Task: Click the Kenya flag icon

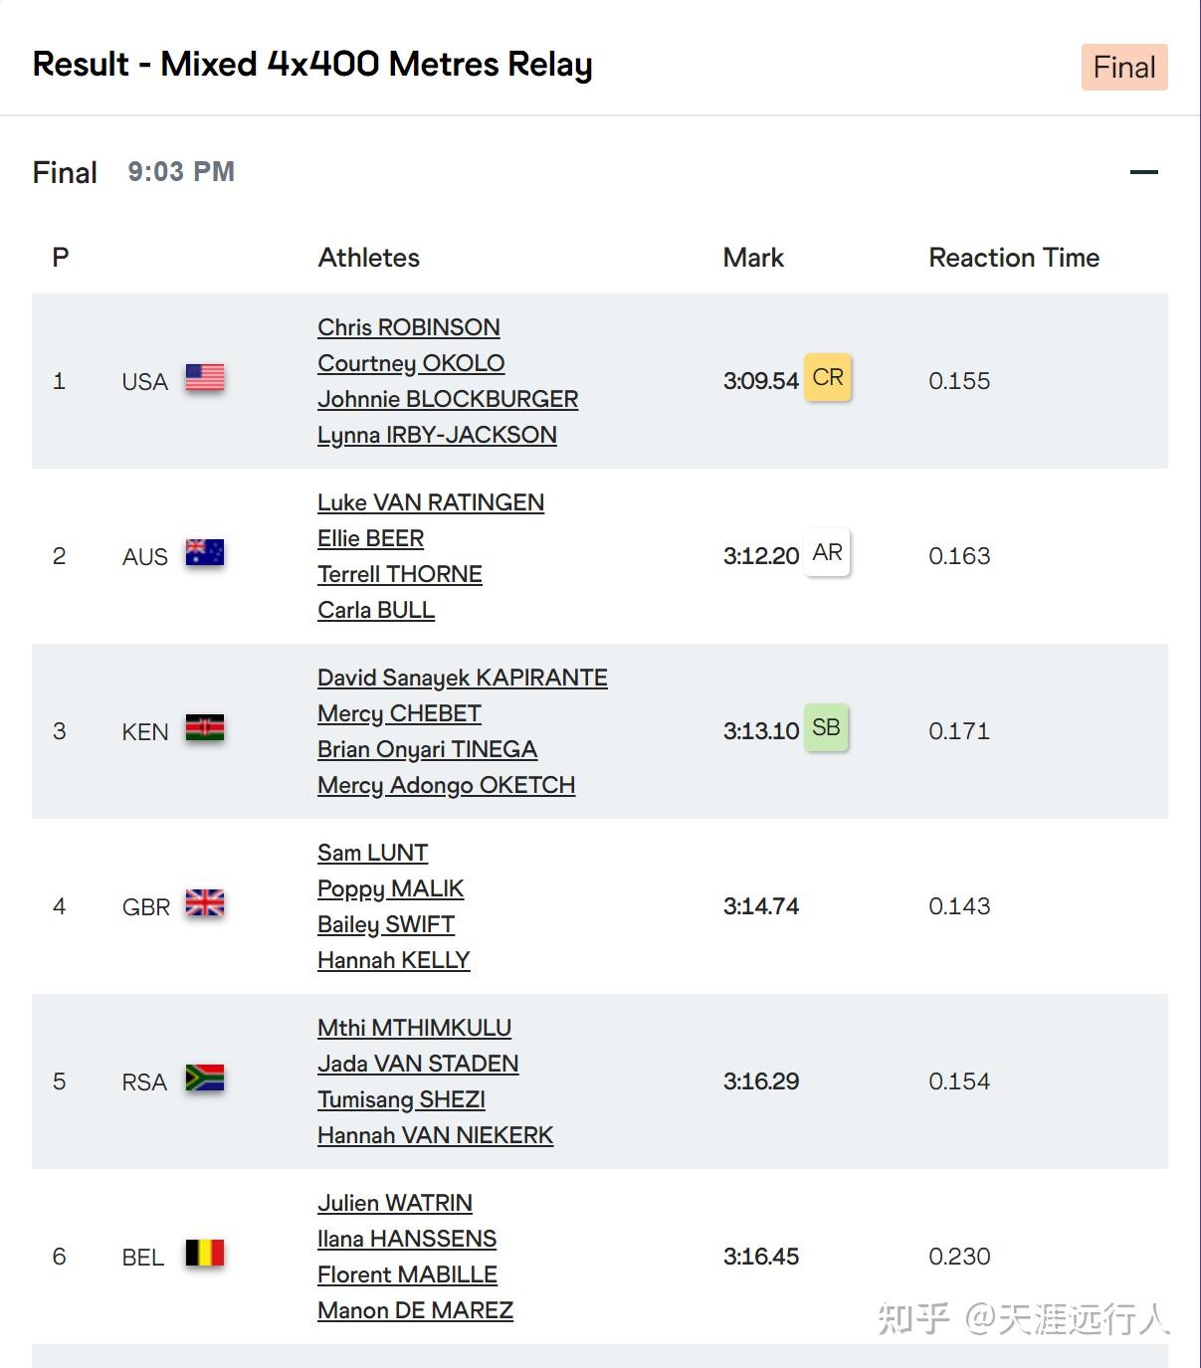Action: 205,728
